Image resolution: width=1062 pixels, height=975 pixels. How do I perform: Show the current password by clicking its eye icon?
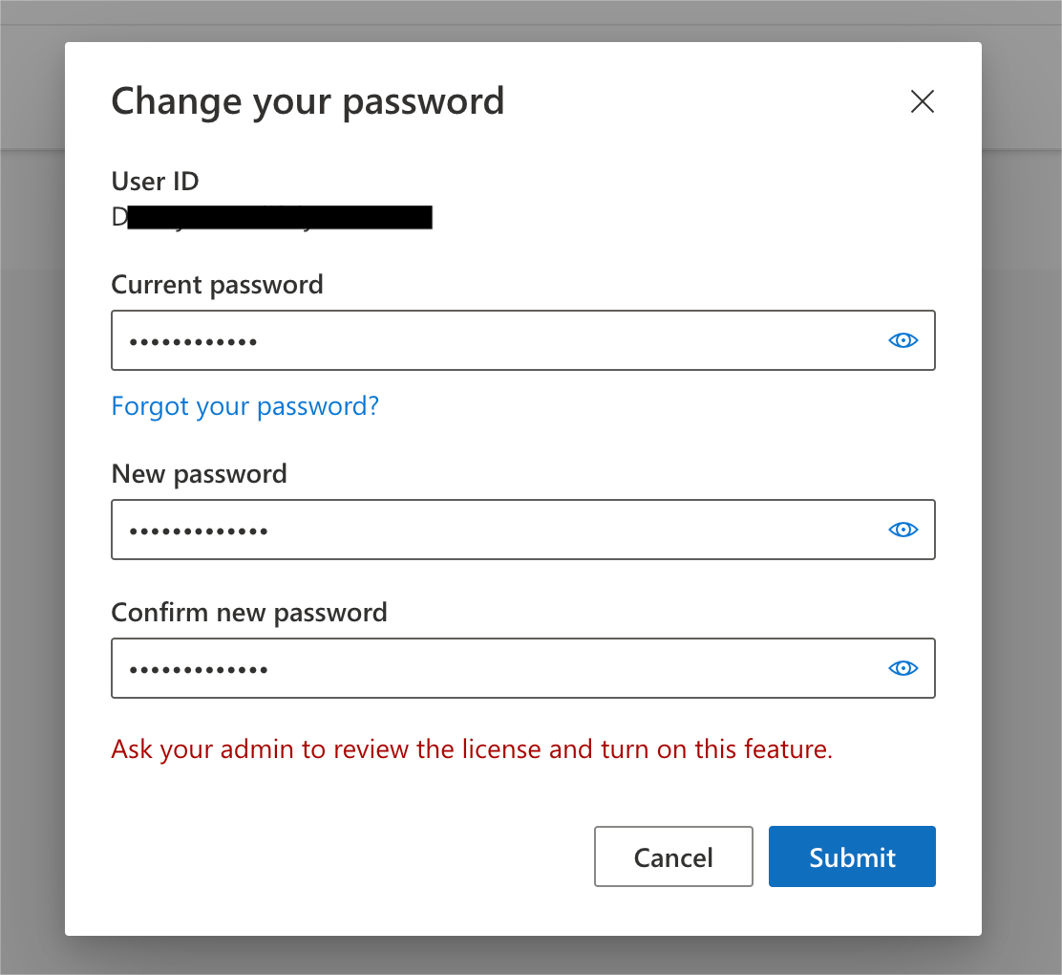pos(903,340)
